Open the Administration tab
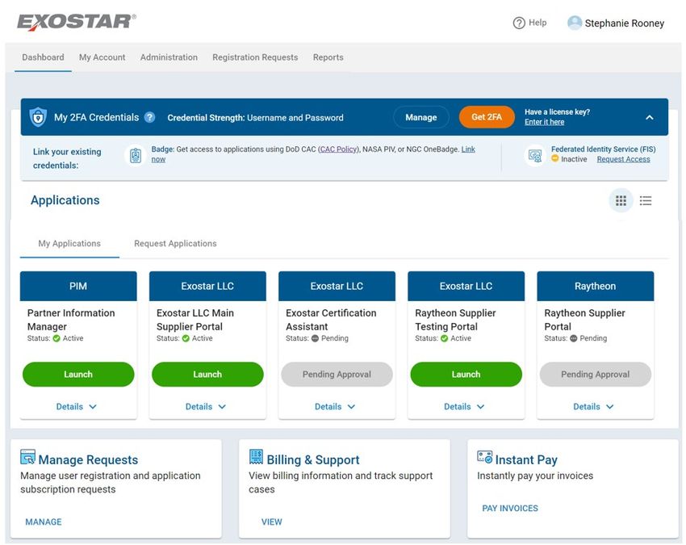This screenshot has height=545, width=686. 169,57
